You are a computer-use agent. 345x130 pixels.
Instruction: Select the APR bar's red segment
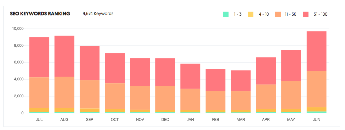click(x=266, y=71)
